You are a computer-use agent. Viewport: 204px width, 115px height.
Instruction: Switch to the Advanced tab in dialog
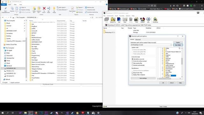[138, 40]
